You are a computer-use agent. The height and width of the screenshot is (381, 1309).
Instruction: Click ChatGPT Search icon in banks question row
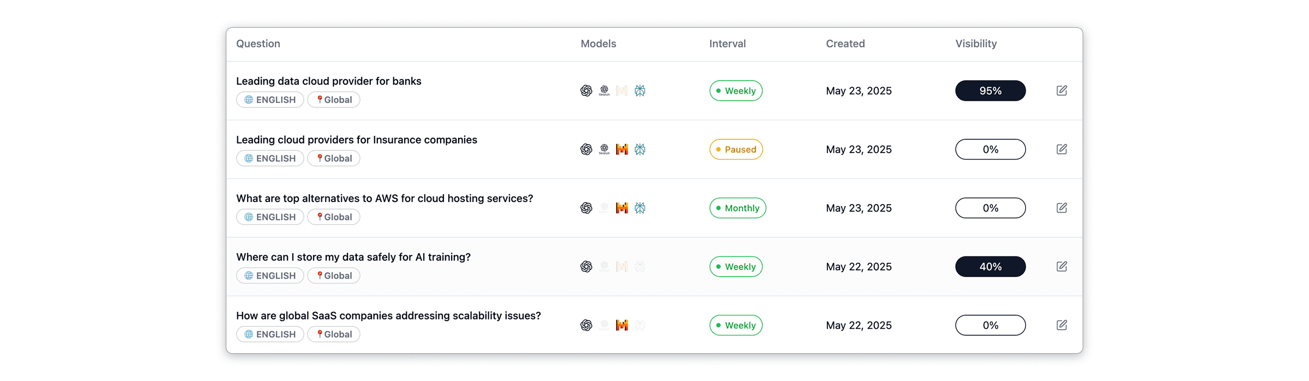pos(604,91)
